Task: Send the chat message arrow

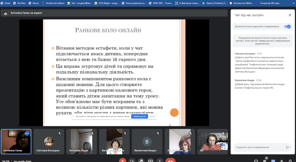Action: point(288,147)
